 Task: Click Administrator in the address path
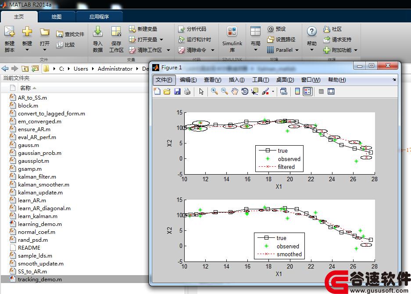tap(115, 69)
